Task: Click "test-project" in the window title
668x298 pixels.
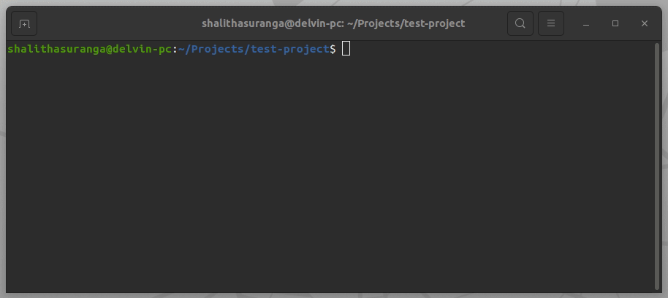Action: 431,23
